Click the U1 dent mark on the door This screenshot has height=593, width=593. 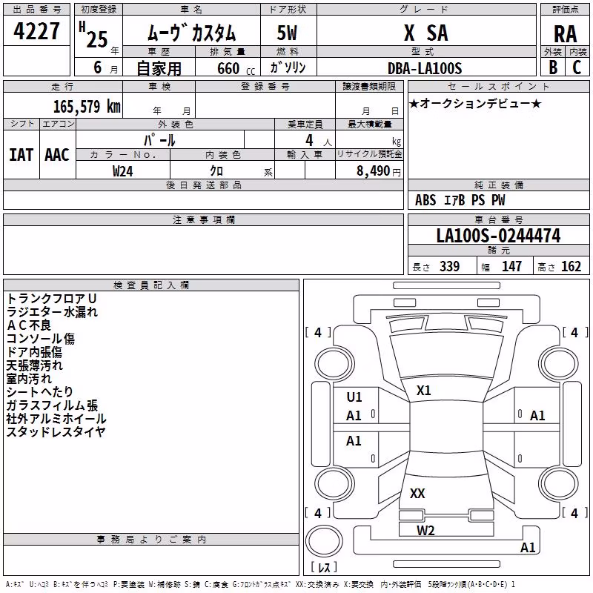354,397
